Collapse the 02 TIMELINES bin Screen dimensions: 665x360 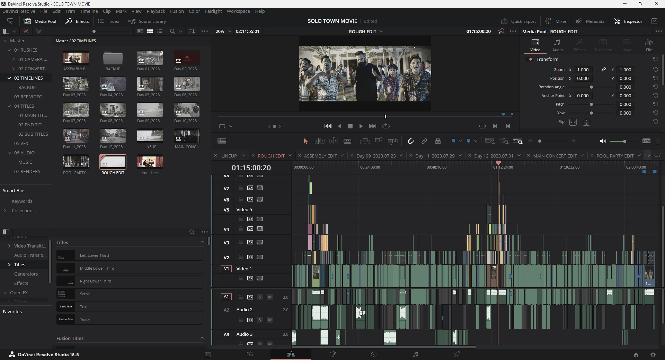[9, 78]
